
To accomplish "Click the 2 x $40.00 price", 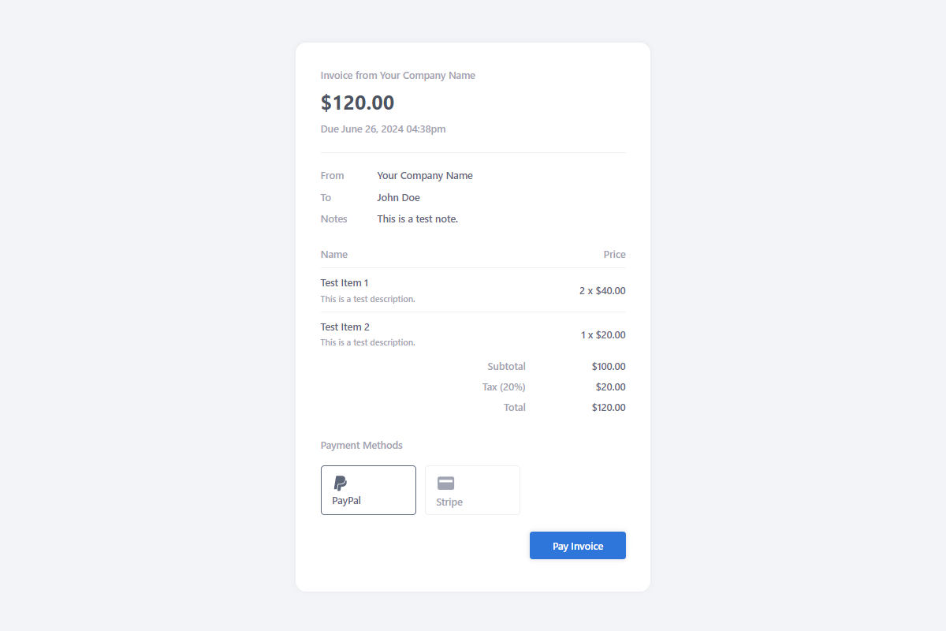I will 602,291.
